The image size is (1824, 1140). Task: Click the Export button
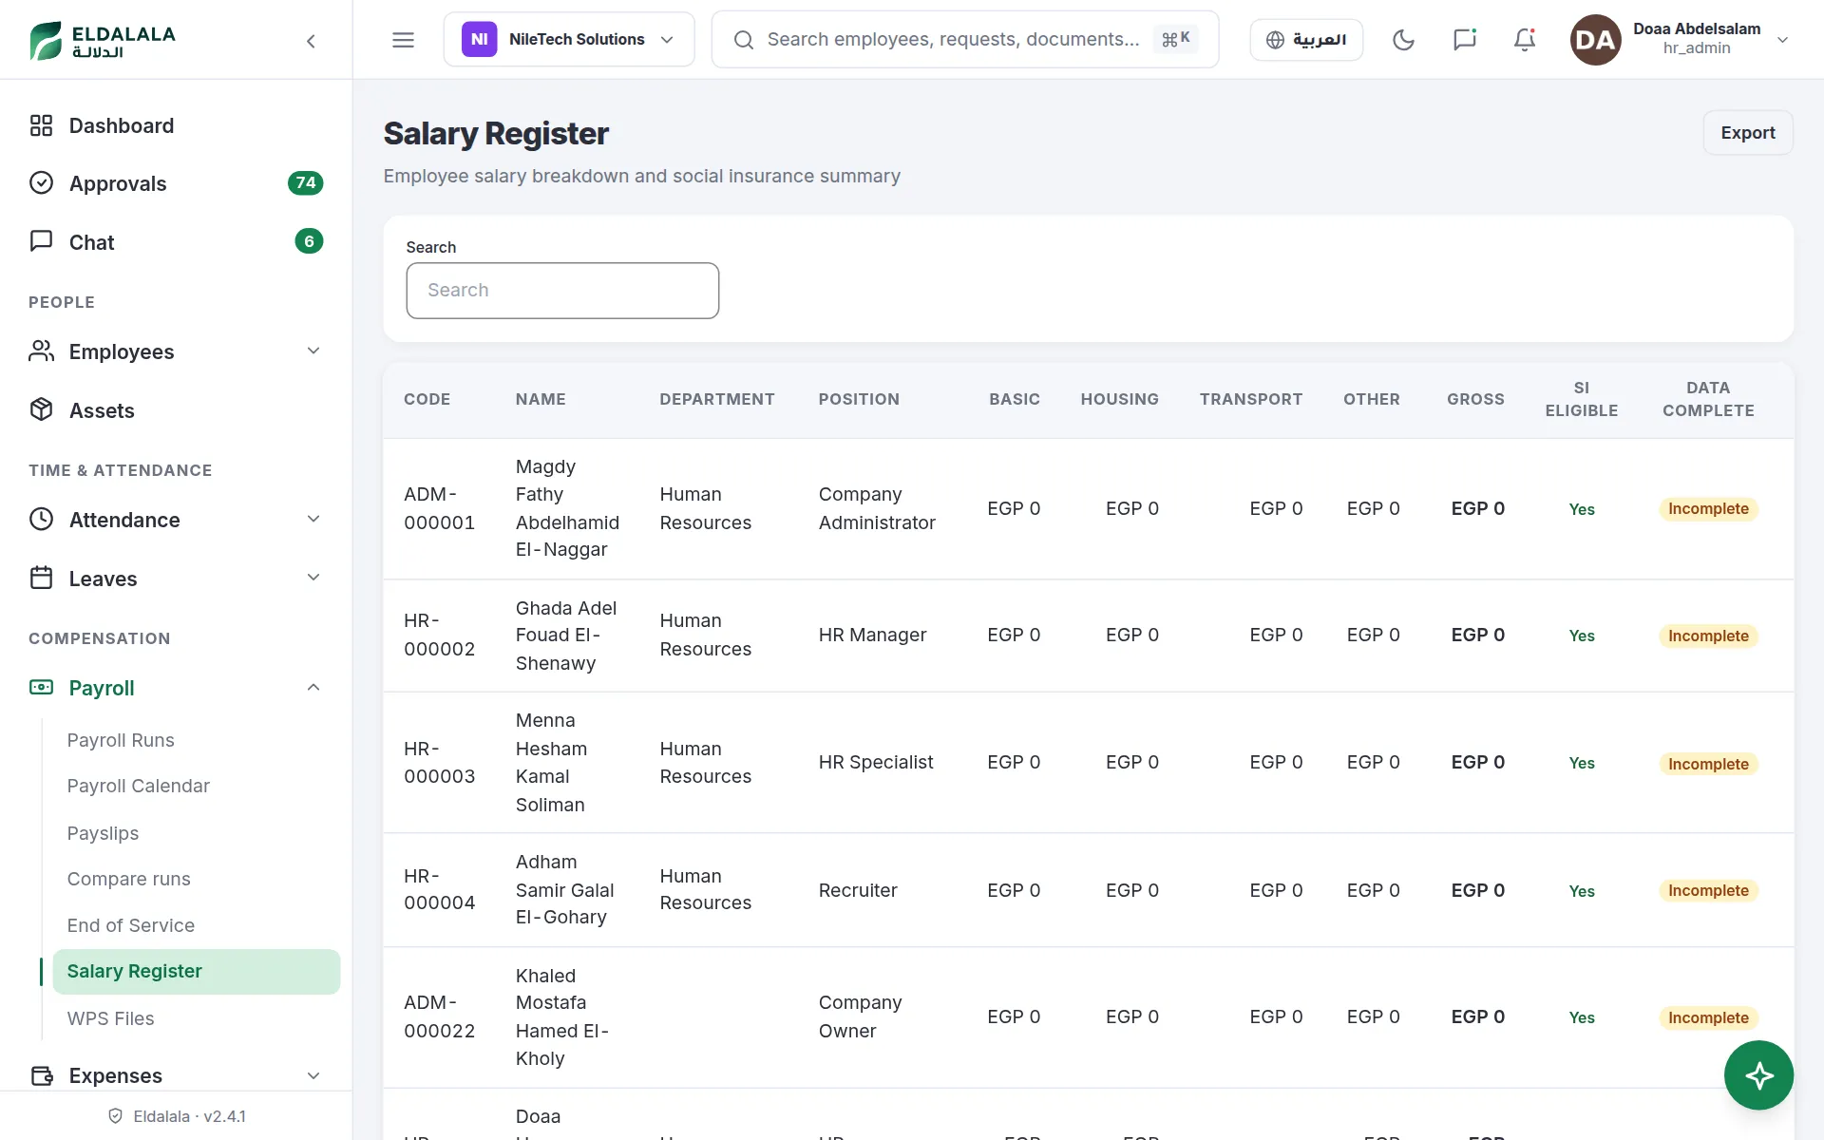point(1747,133)
